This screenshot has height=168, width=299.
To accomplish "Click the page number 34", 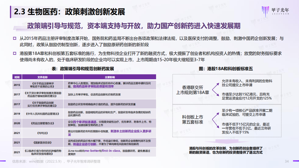I will (287, 161).
